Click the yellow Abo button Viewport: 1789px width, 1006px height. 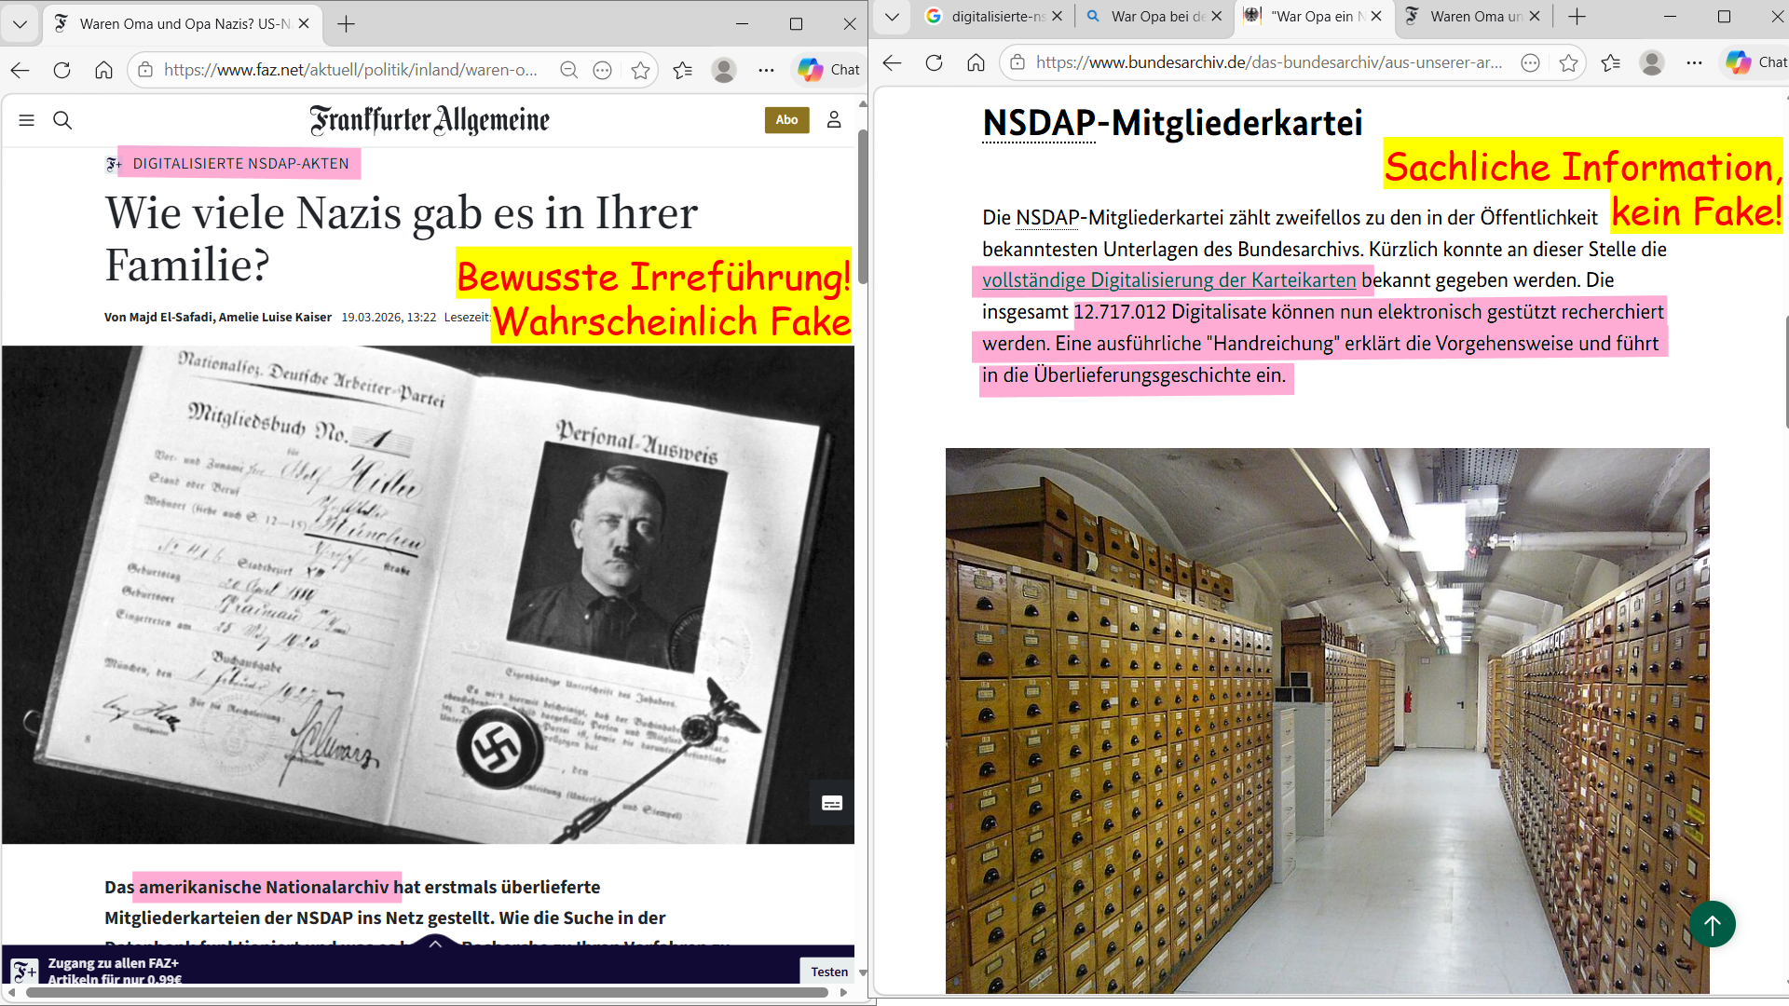(x=786, y=120)
